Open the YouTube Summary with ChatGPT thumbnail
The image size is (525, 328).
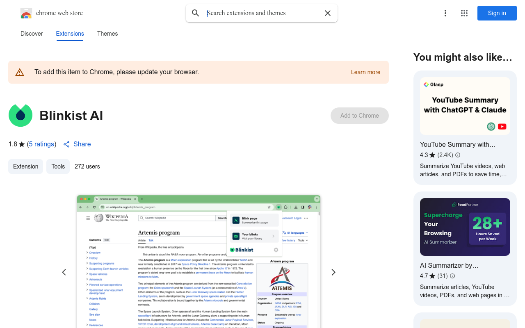[x=465, y=106]
